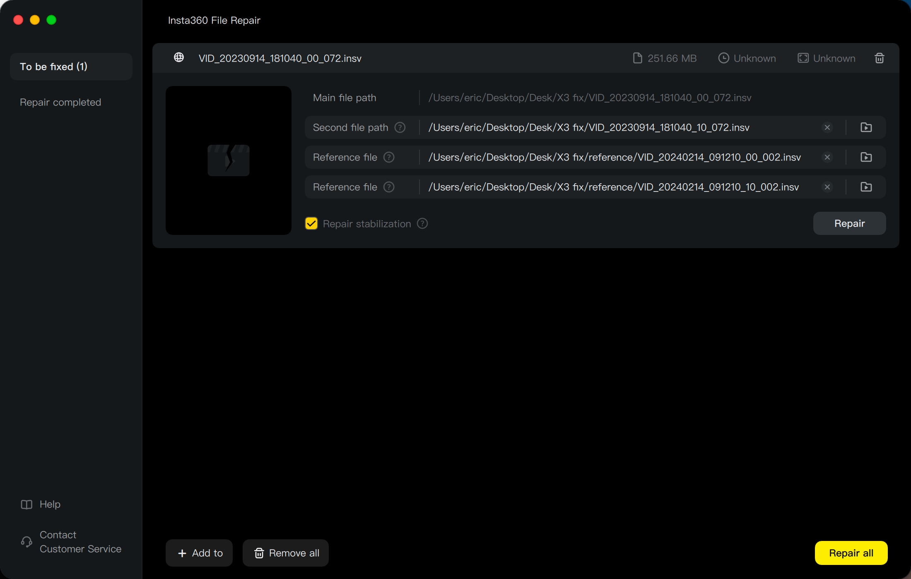The width and height of the screenshot is (911, 579).
Task: Click the Main file path value
Action: pos(590,98)
